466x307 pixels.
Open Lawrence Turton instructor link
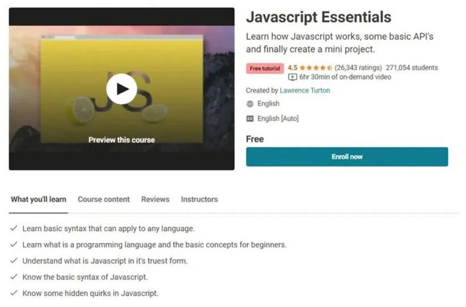304,90
